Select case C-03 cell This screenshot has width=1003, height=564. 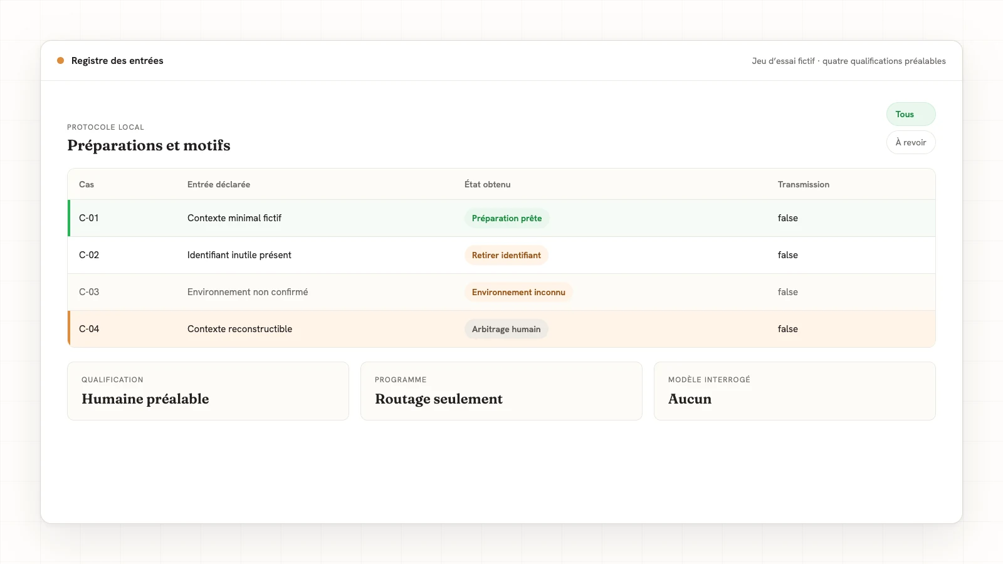[x=89, y=292]
